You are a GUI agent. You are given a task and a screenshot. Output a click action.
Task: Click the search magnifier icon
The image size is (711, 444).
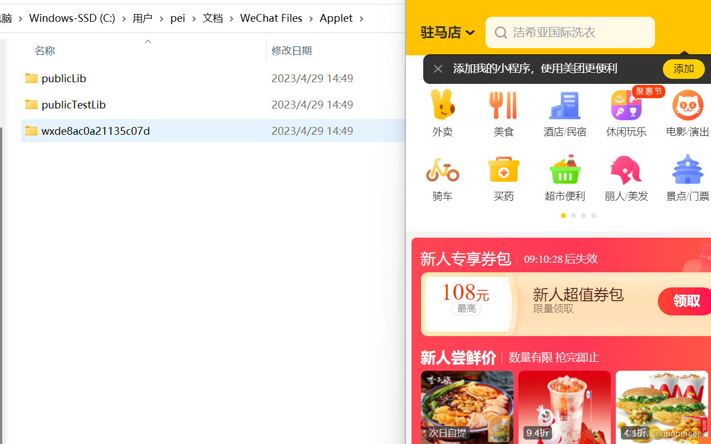coord(501,32)
